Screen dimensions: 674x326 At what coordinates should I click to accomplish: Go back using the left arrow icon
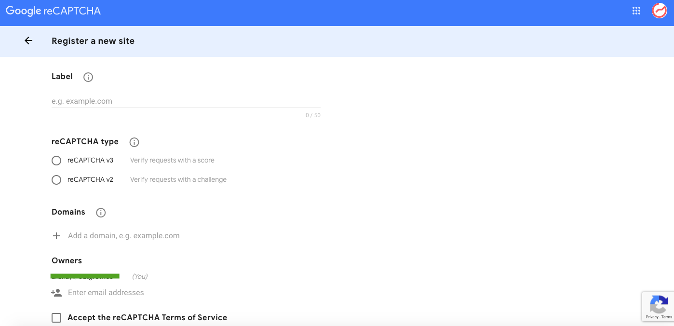28,41
